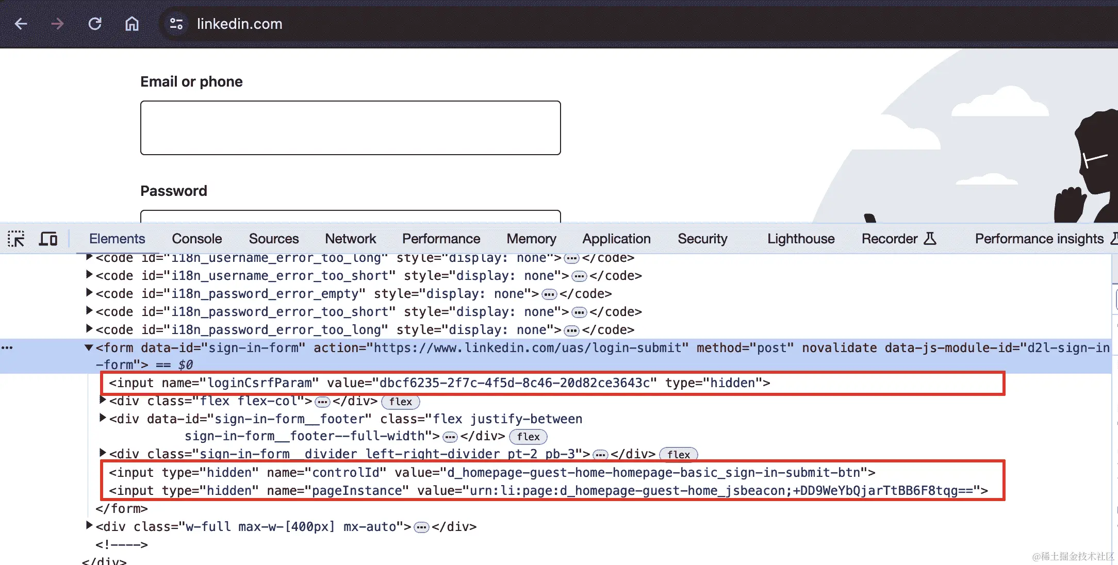Select the loginCsrfParam hidden input line
This screenshot has width=1118, height=565.
[x=439, y=383]
